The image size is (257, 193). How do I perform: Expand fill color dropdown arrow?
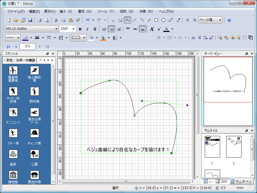[97, 38]
